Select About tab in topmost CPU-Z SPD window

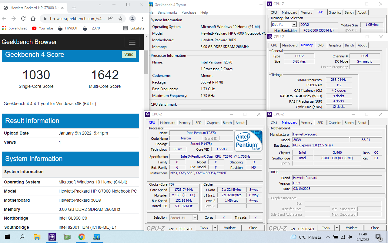point(362,12)
